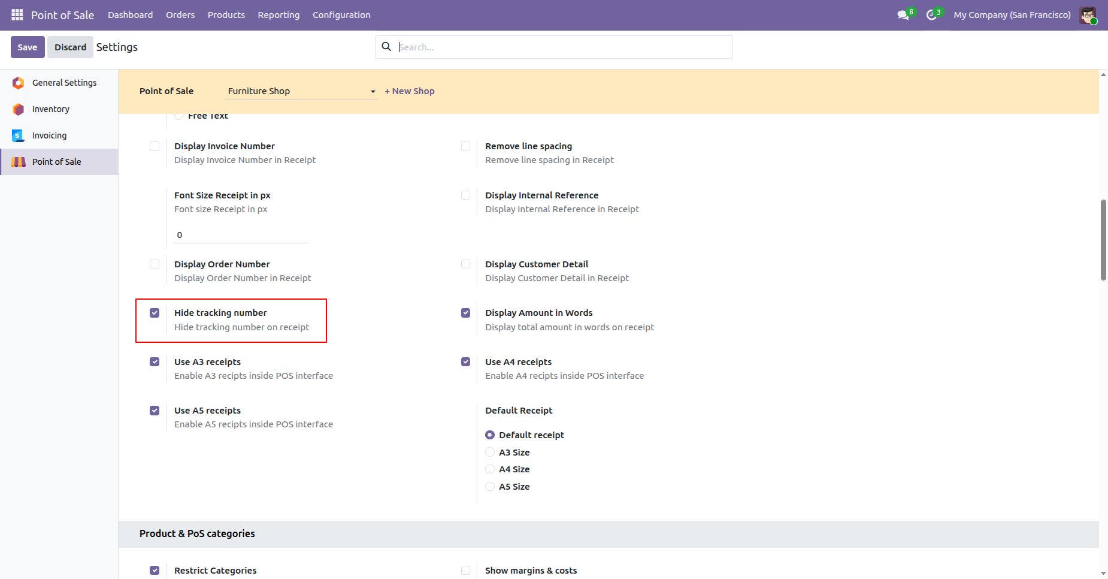Enable Display Invoice Number checkbox
Viewport: 1108px width, 579px height.
pos(155,146)
